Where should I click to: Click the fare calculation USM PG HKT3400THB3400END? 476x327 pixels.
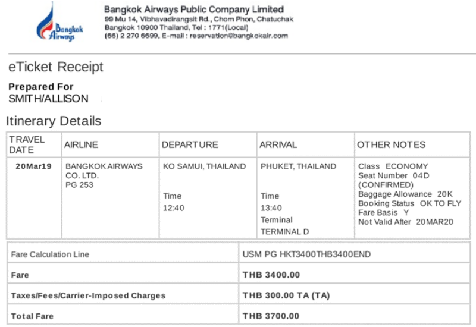[306, 254]
